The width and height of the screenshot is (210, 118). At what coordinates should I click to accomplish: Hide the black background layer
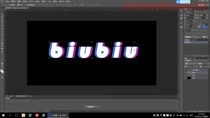[x=185, y=78]
